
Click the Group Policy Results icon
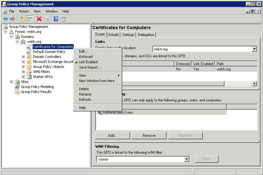[17, 92]
